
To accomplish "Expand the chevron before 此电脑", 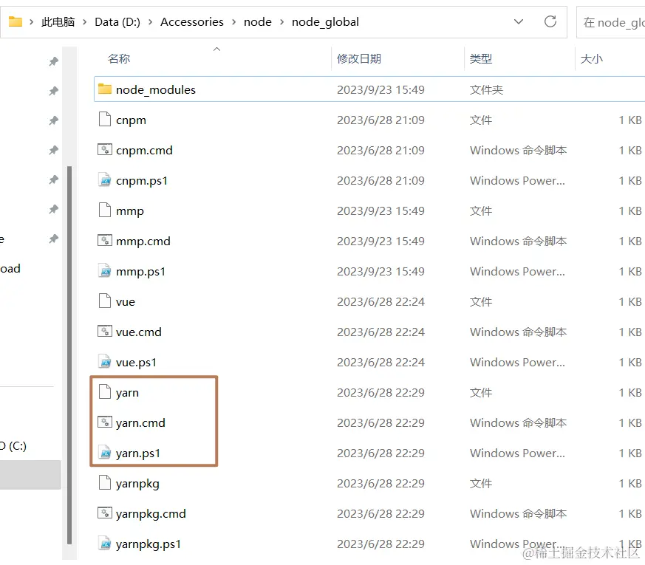I will point(31,22).
